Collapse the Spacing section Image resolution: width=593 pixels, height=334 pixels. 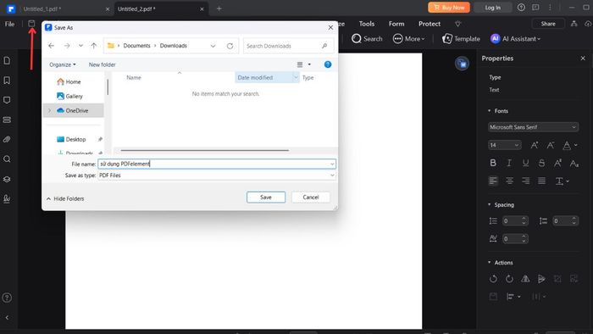(489, 204)
